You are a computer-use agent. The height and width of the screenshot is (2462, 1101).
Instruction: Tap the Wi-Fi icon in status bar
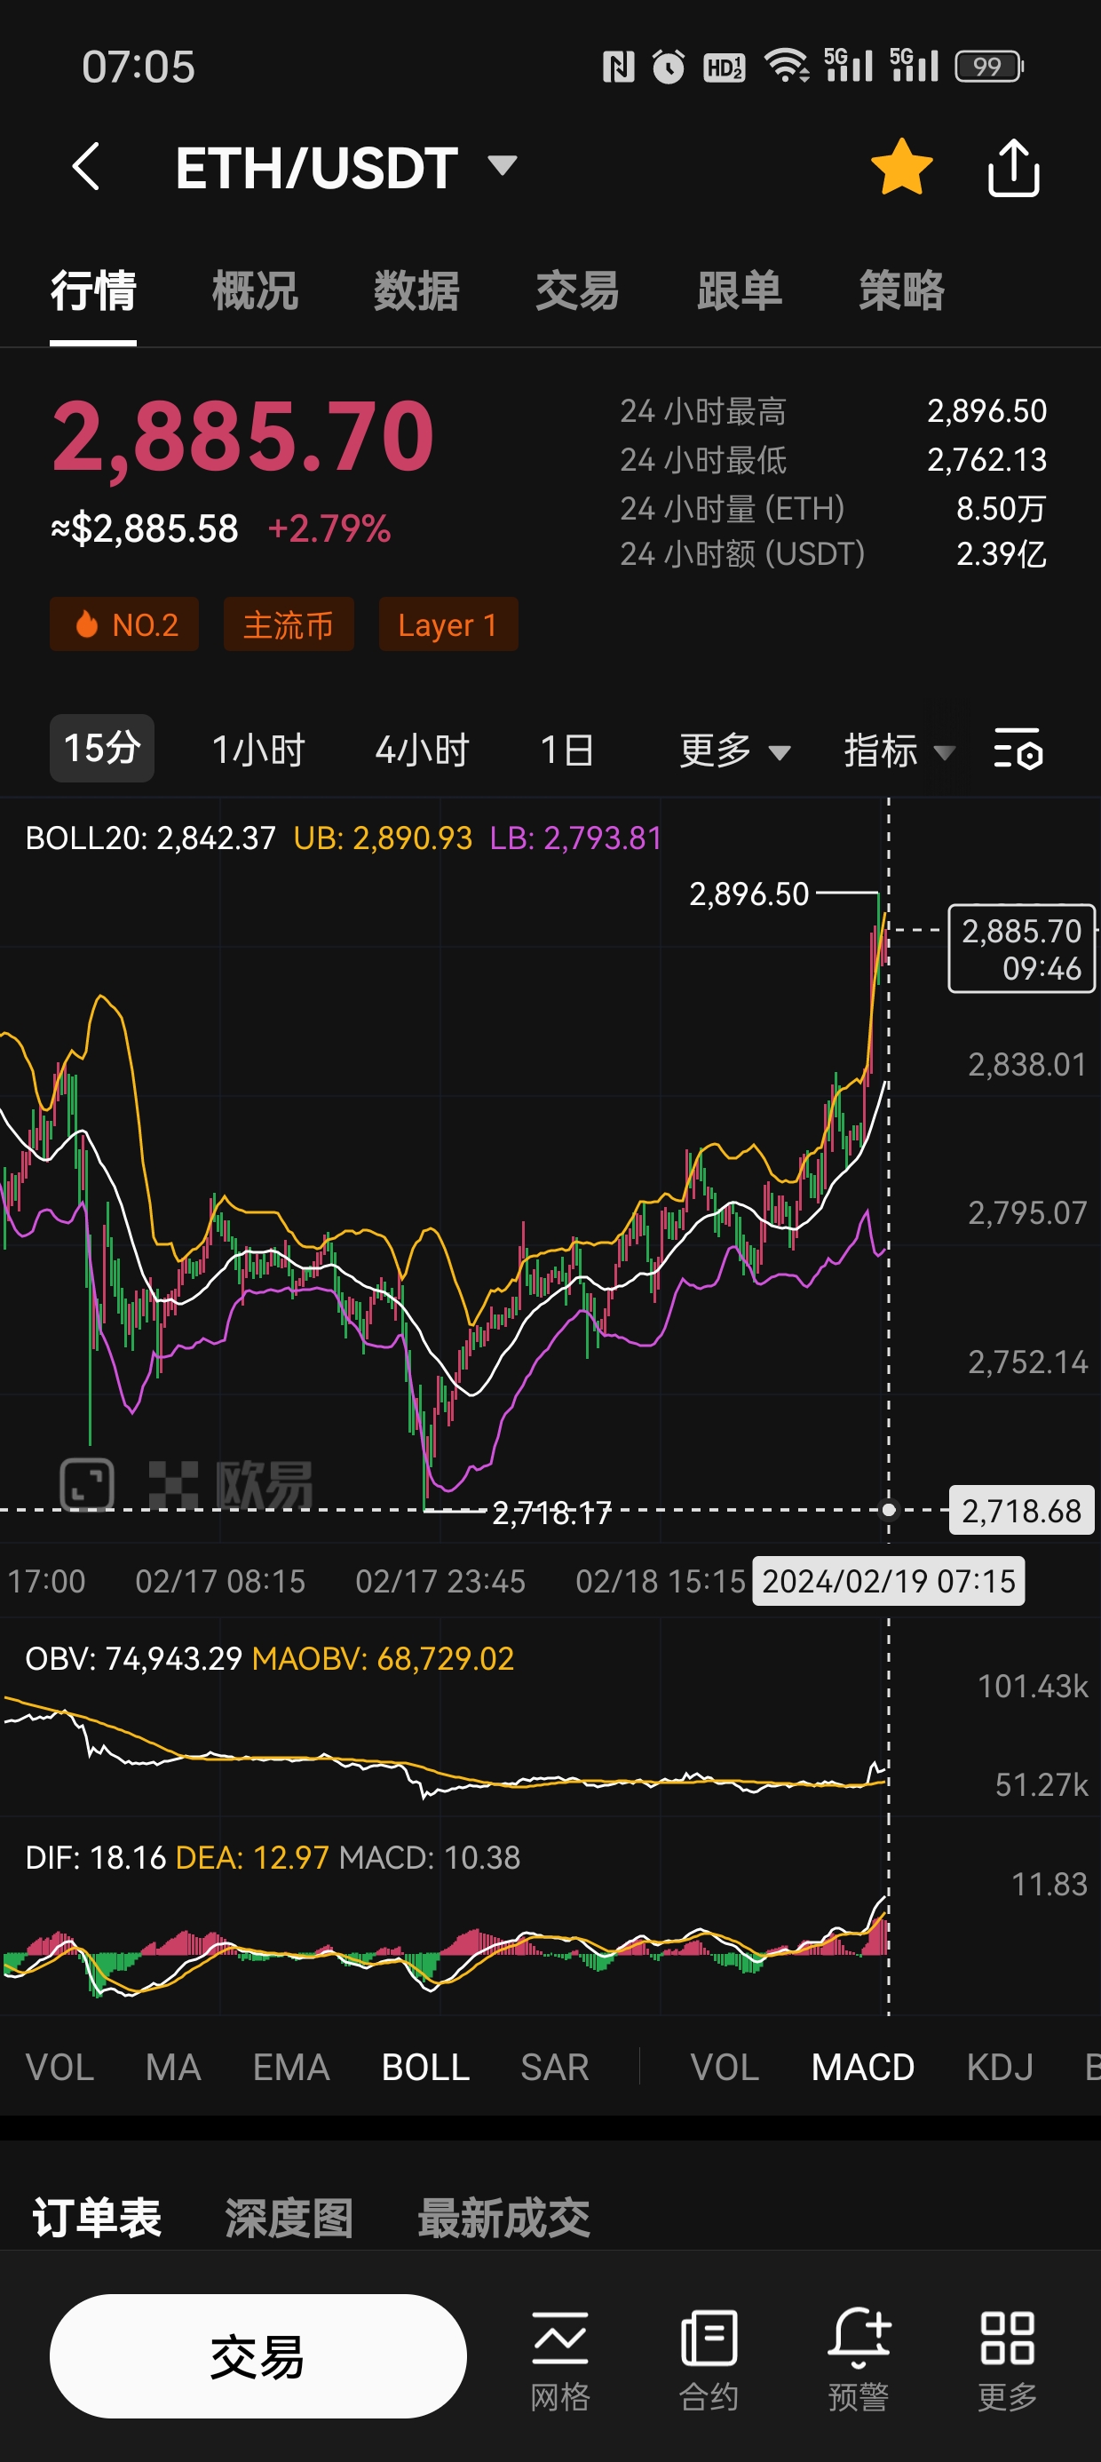coord(786,66)
